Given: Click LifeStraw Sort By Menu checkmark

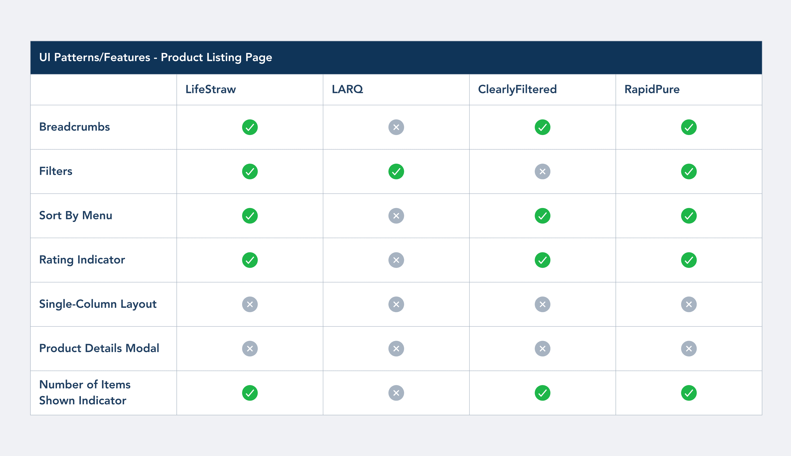Looking at the screenshot, I should tap(250, 216).
